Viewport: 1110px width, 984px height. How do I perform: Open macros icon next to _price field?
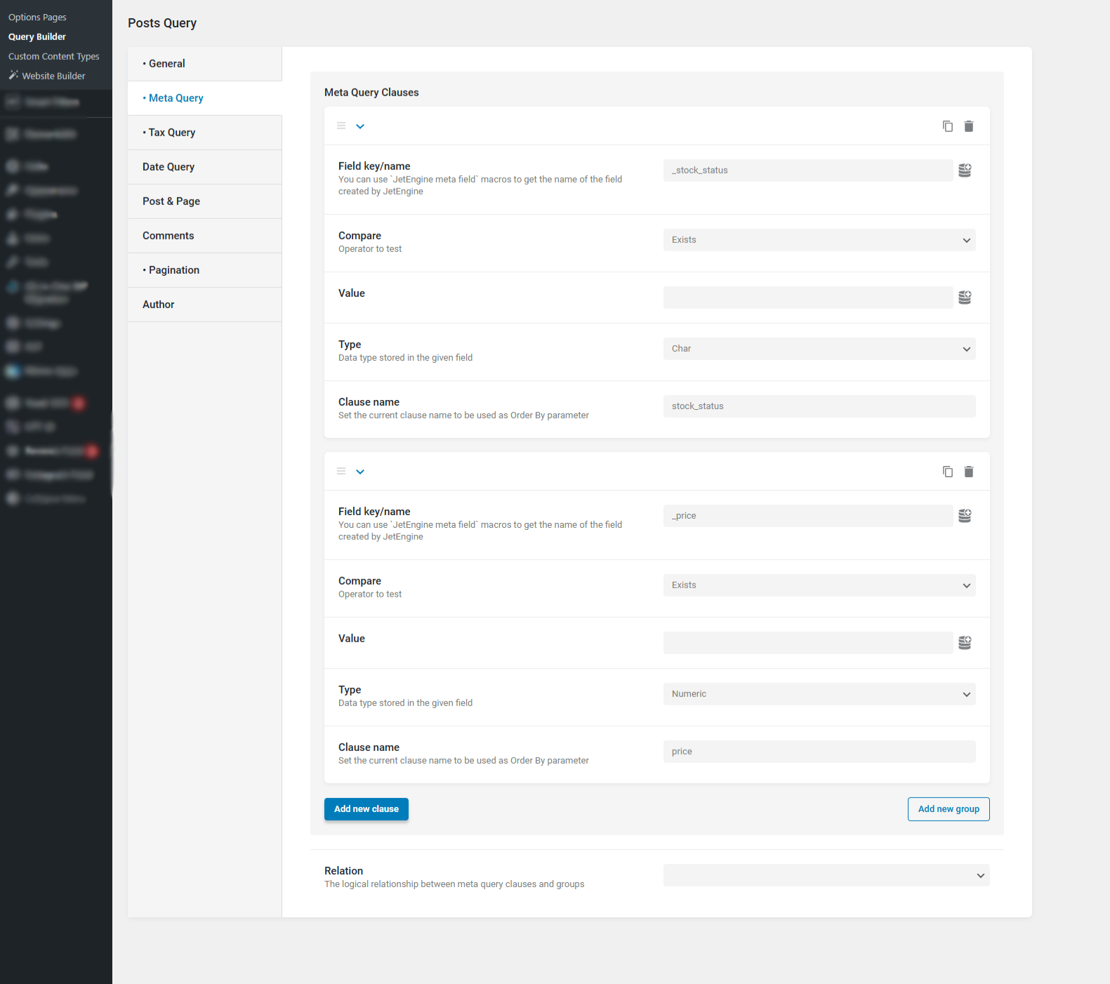pos(965,516)
